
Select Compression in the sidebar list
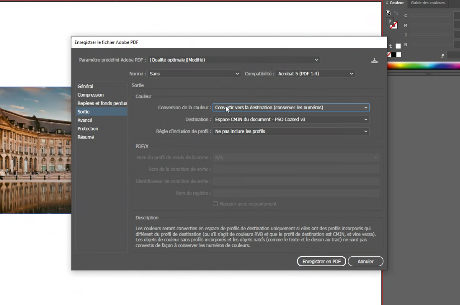pos(90,95)
